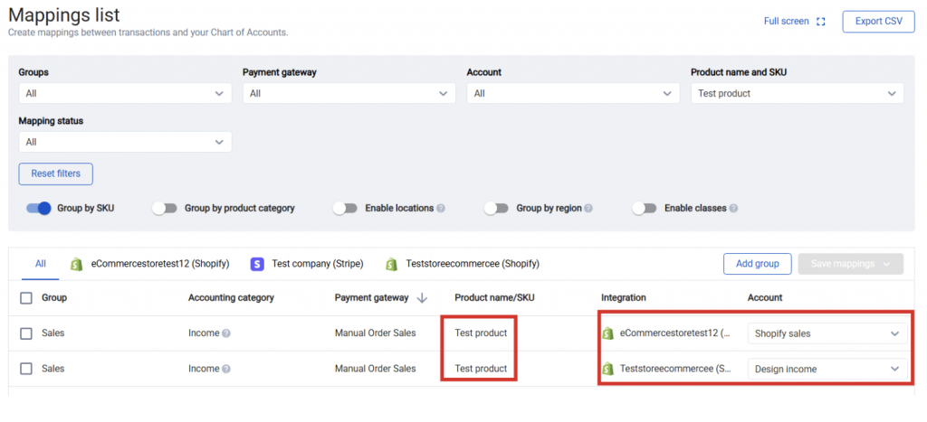Expand the Mapping status dropdown
927x422 pixels.
point(125,142)
